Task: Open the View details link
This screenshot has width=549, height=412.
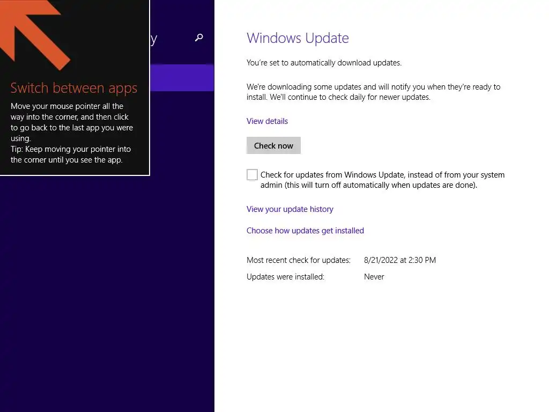Action: (267, 121)
